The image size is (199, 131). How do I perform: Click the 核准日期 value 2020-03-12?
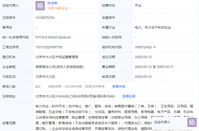pyautogui.click(x=143, y=76)
